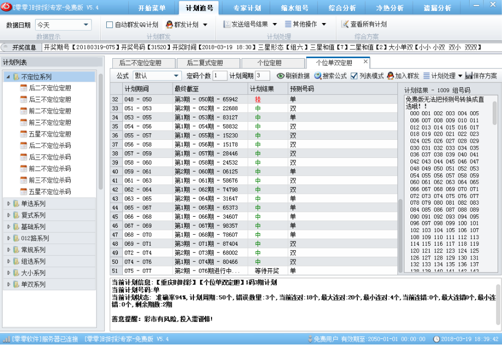The height and width of the screenshot is (345, 502).
Task: Click the 加入群发 icon
Action: tap(390, 76)
